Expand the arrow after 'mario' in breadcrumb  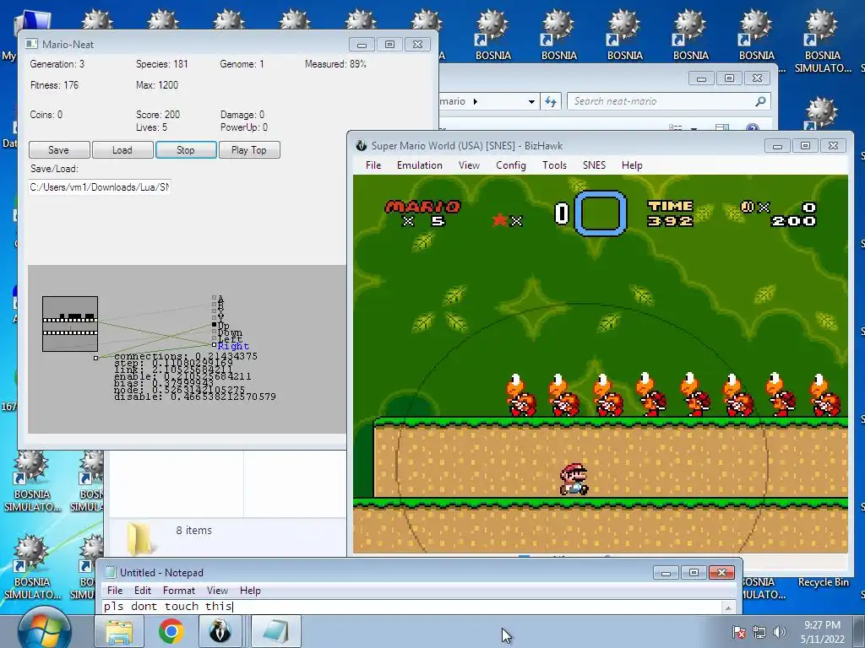pyautogui.click(x=476, y=101)
